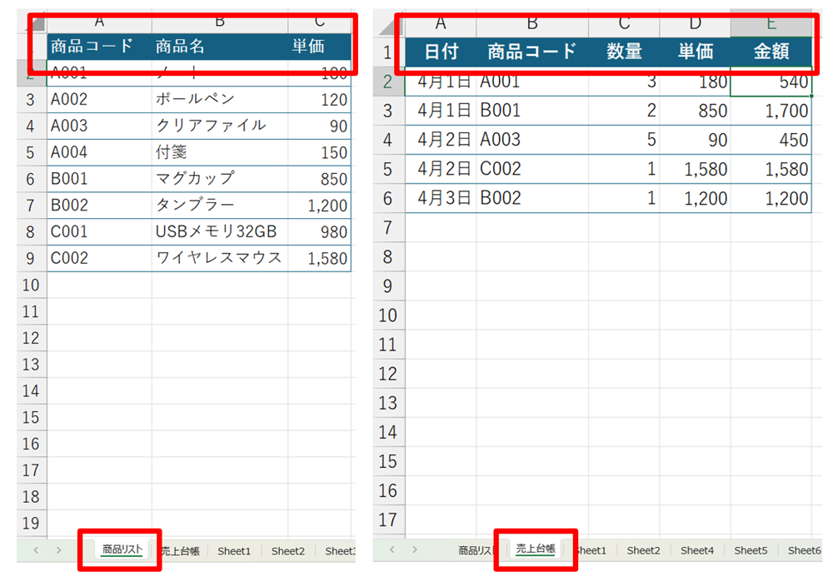Click Select All corner in right window
This screenshot has width=833, height=581.
[x=389, y=26]
